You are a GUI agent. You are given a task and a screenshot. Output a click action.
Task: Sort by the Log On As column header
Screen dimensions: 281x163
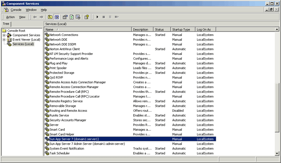(x=206, y=29)
